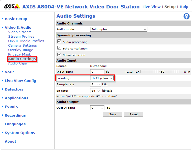Open the Encoding dropdown
The width and height of the screenshot is (193, 150).
[102, 78]
